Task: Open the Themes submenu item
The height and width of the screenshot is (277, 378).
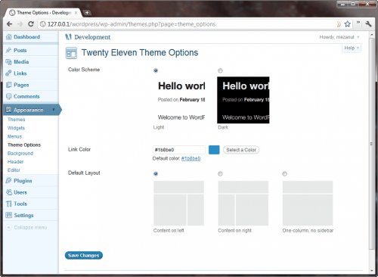Action: click(16, 120)
